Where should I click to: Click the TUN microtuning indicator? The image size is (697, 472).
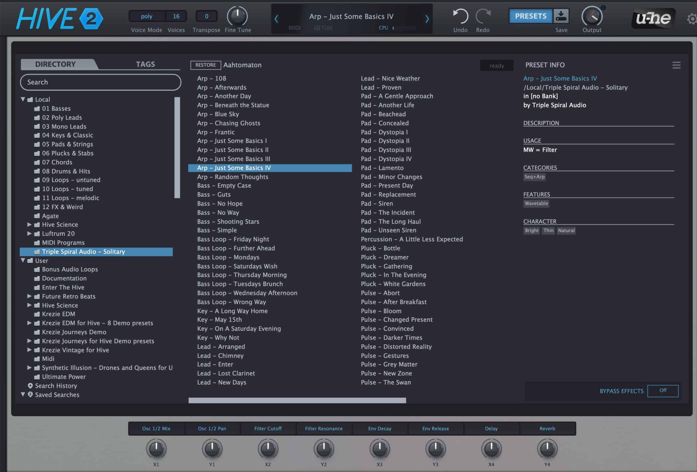pyautogui.click(x=323, y=28)
